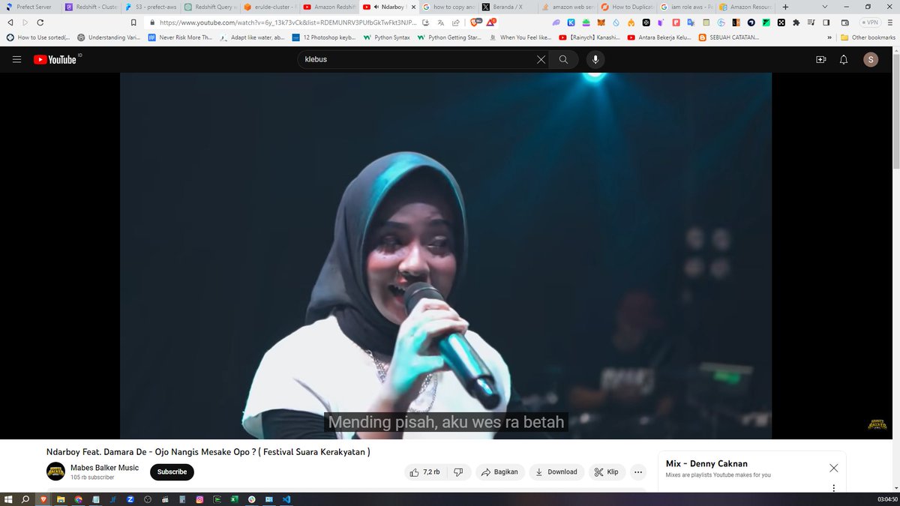Click the 7,2 rb like count
The height and width of the screenshot is (506, 900).
click(x=431, y=472)
